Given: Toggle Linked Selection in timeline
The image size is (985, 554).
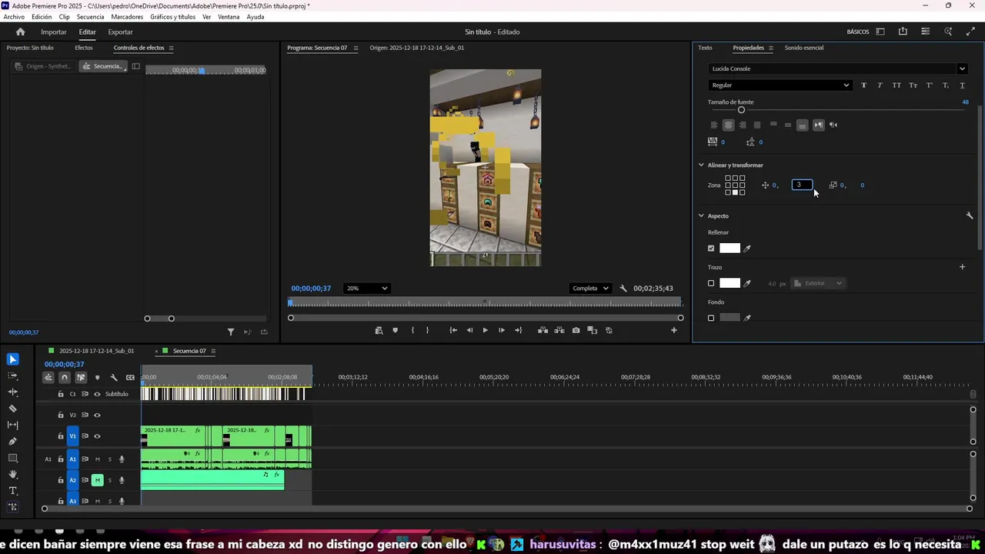Looking at the screenshot, I should point(81,377).
